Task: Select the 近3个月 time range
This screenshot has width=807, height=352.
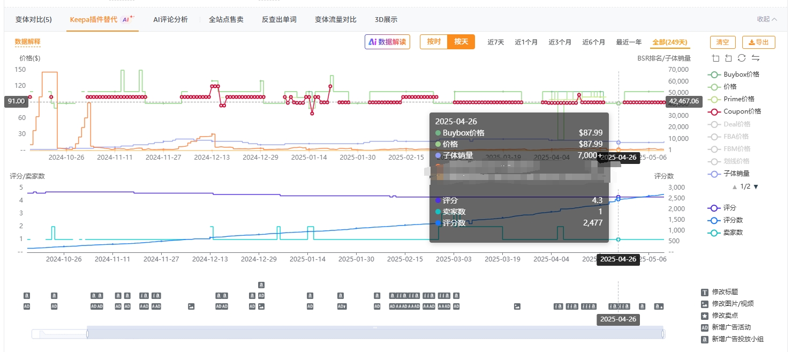Action: 560,42
